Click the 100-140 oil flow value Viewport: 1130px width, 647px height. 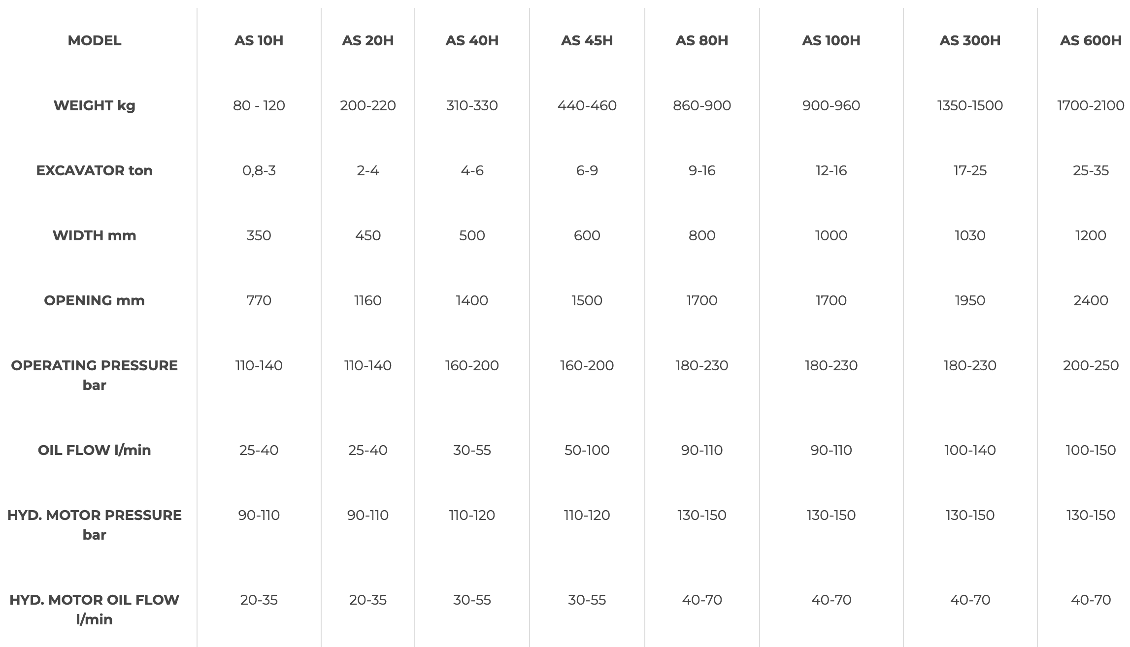pos(969,450)
